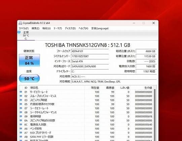Click the features field S.M.A.R.T., APM, NCQ

(x=114, y=82)
